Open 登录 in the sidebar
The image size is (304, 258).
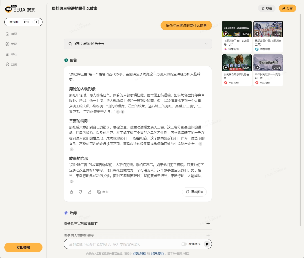click(x=11, y=64)
